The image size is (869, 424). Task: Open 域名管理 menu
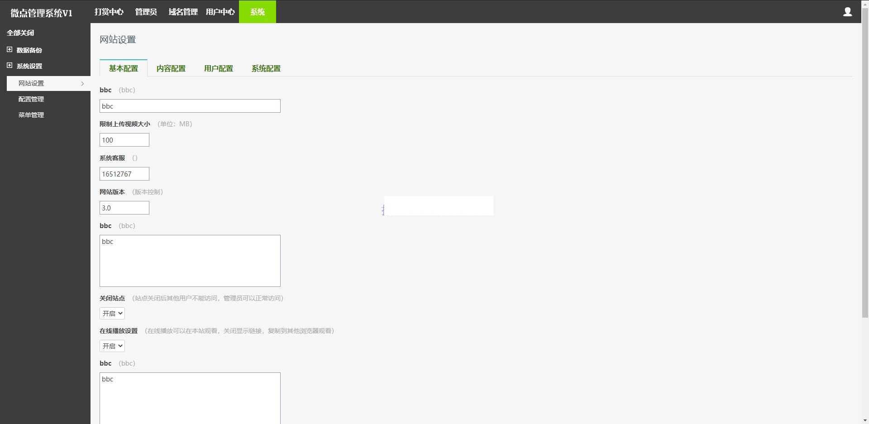coord(183,12)
